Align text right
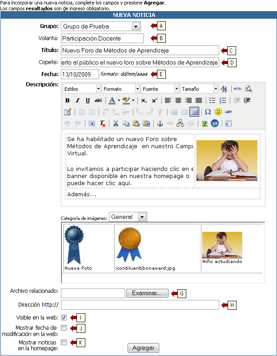This screenshot has width=277, height=356. pyautogui.click(x=188, y=101)
